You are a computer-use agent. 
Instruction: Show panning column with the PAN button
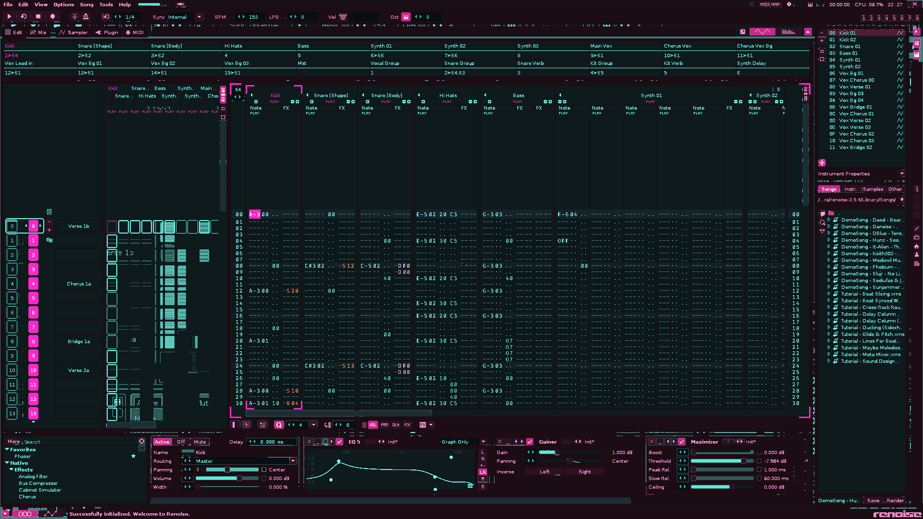pyautogui.click(x=385, y=425)
